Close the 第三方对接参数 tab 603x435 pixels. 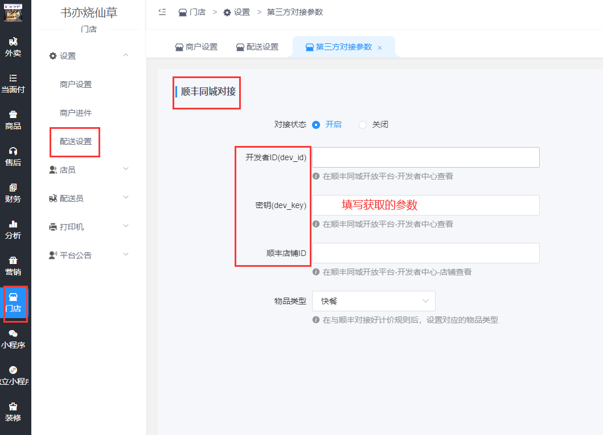pos(380,48)
